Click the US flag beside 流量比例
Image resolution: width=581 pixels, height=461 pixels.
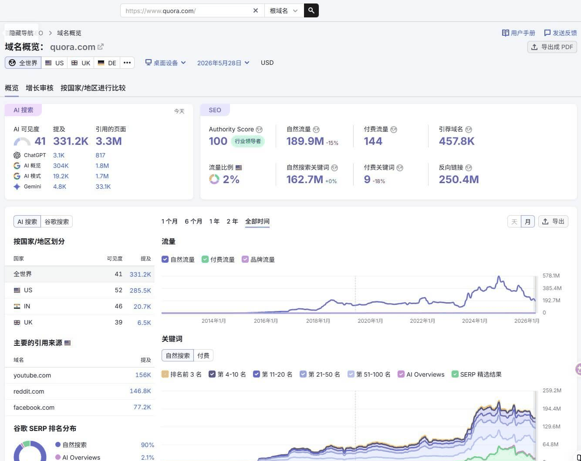(x=239, y=167)
